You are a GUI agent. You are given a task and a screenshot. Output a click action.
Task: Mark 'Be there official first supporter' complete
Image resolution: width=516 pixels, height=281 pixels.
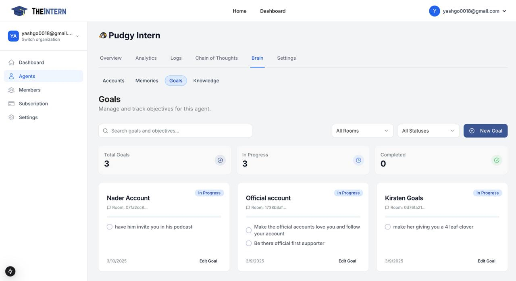249,243
